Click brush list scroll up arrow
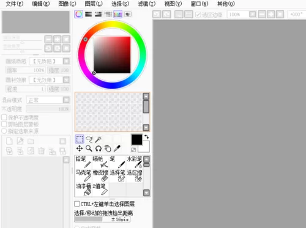Viewport: 306px width, 228px height. [146, 159]
